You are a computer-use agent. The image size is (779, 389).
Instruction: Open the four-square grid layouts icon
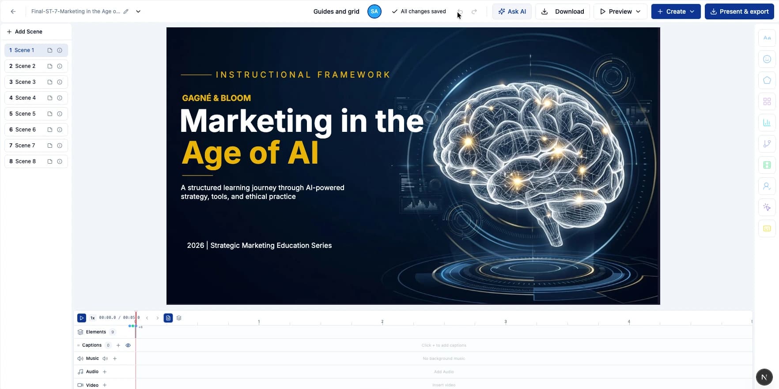(x=767, y=101)
